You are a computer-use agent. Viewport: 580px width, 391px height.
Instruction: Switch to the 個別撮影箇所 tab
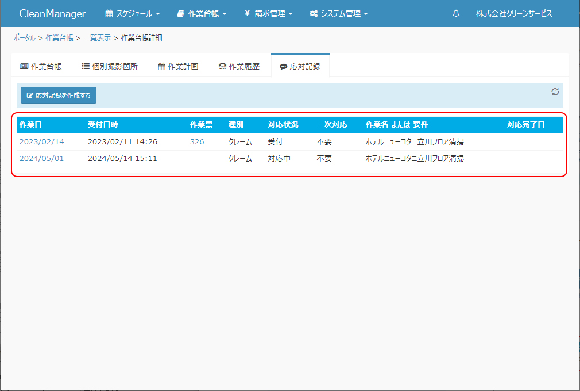(x=110, y=66)
